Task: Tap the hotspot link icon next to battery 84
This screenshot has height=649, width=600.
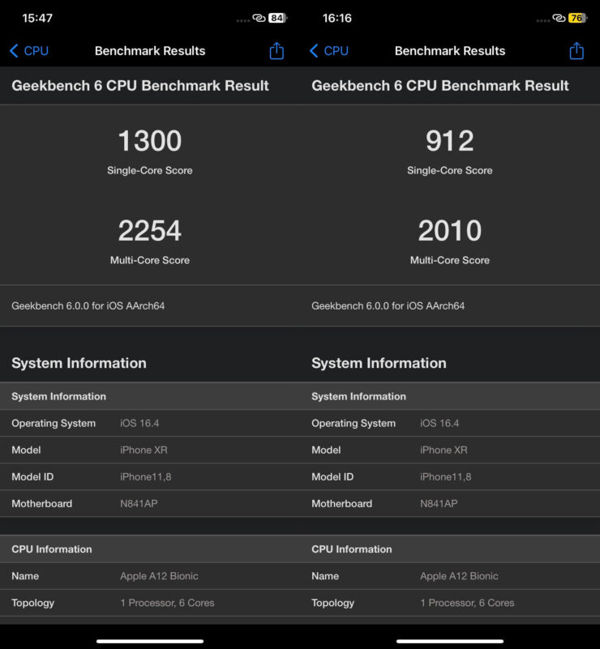Action: click(x=259, y=18)
